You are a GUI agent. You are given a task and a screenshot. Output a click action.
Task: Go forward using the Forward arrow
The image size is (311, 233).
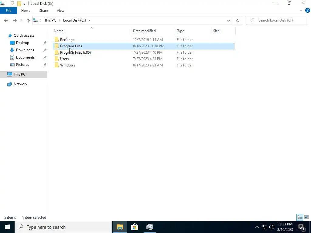[x=15, y=20]
